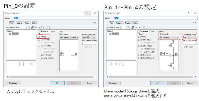Enable Digital input in Pin_0 dialog
The width and height of the screenshot is (199, 101).
pyautogui.click(x=39, y=40)
